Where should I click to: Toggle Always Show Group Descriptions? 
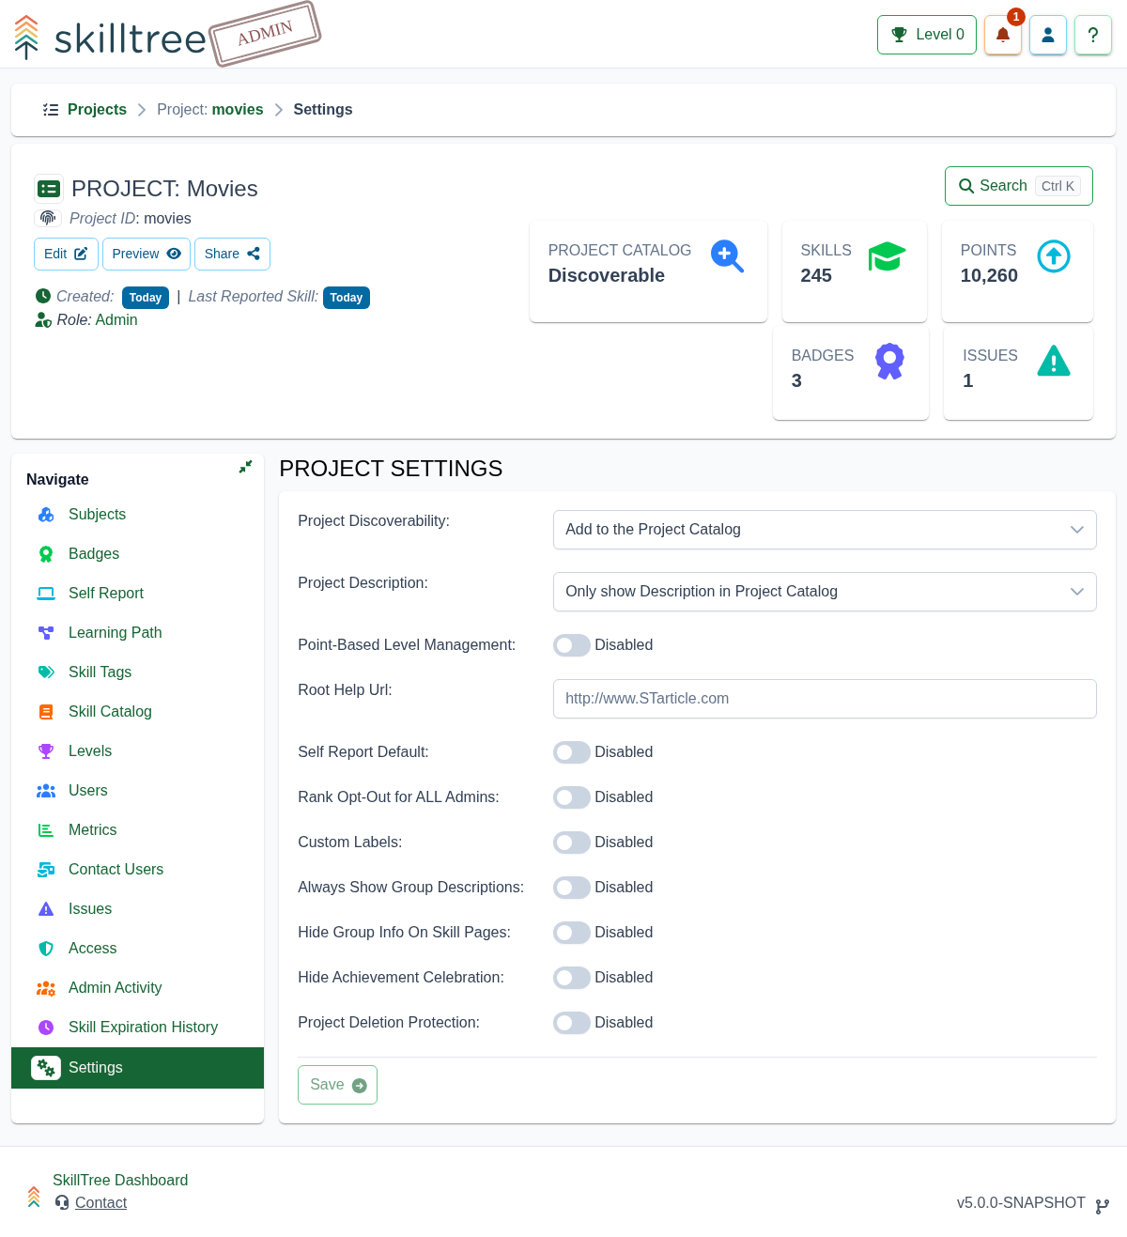[572, 888]
